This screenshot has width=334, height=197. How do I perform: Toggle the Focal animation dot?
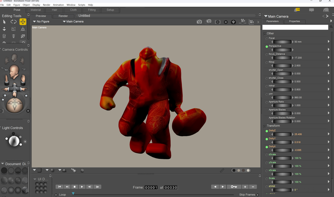tap(267, 39)
